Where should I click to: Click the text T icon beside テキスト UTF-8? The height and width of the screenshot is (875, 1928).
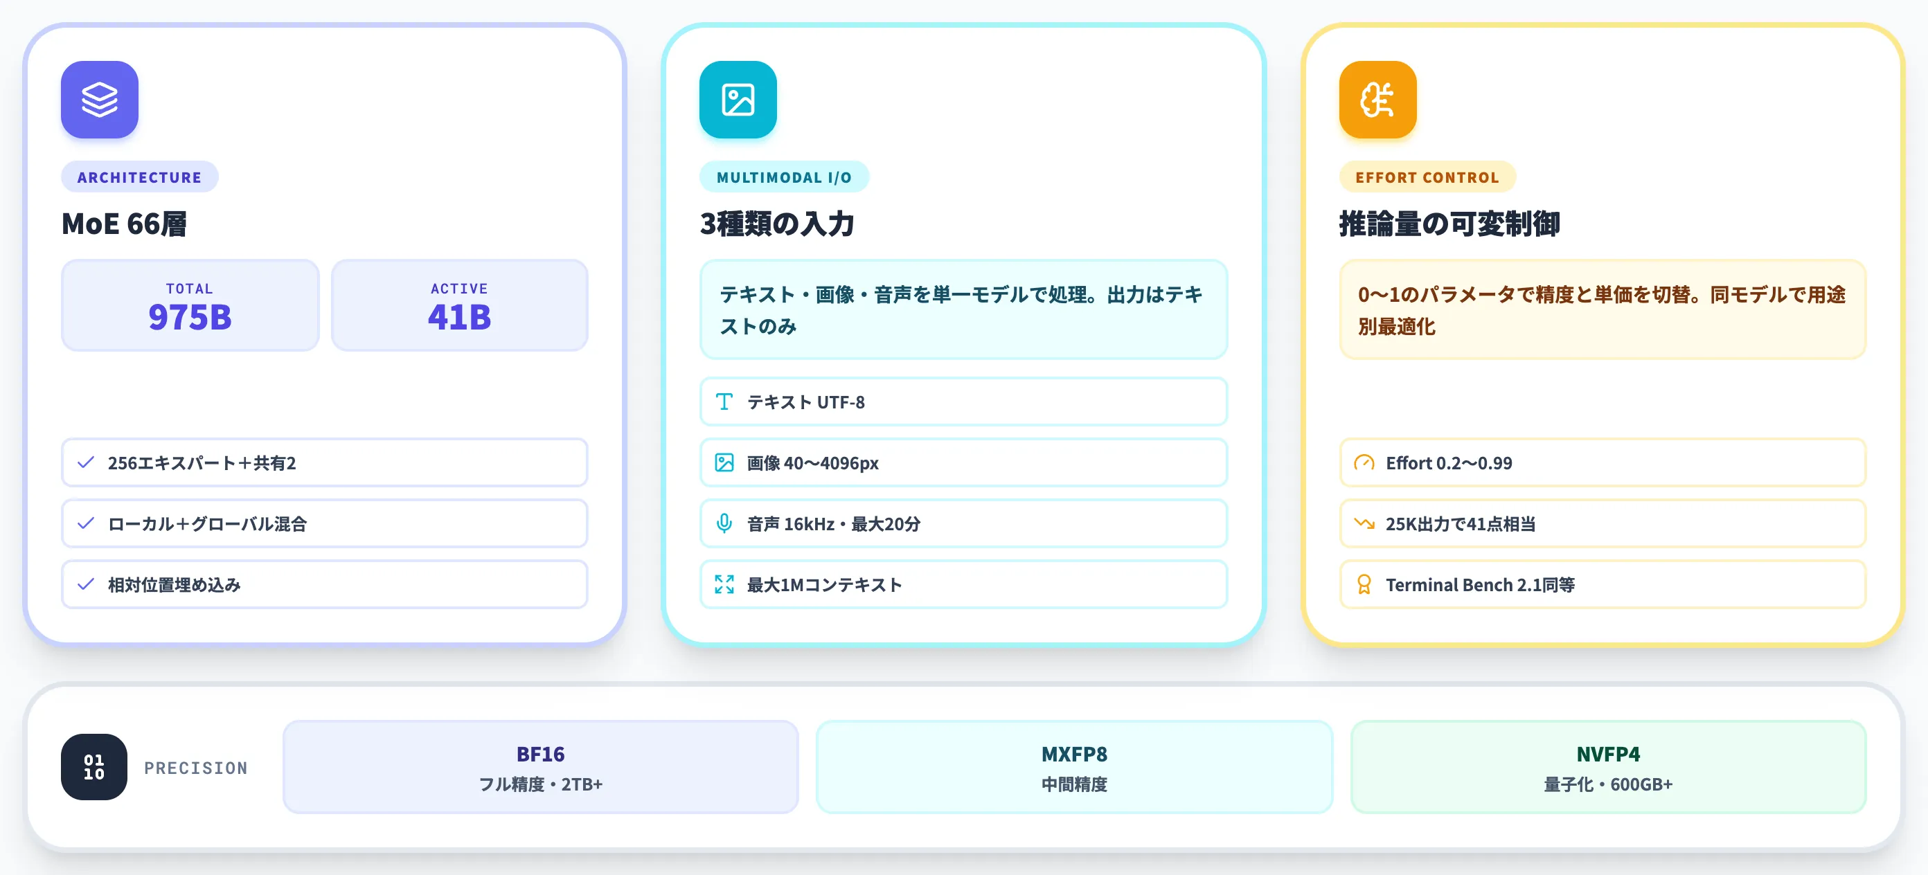point(724,402)
